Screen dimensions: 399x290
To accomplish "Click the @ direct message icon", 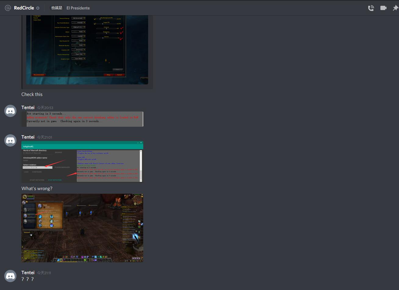I will 8,8.
